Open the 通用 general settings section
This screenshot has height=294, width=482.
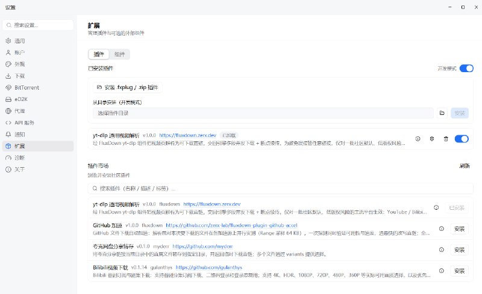[x=38, y=41]
